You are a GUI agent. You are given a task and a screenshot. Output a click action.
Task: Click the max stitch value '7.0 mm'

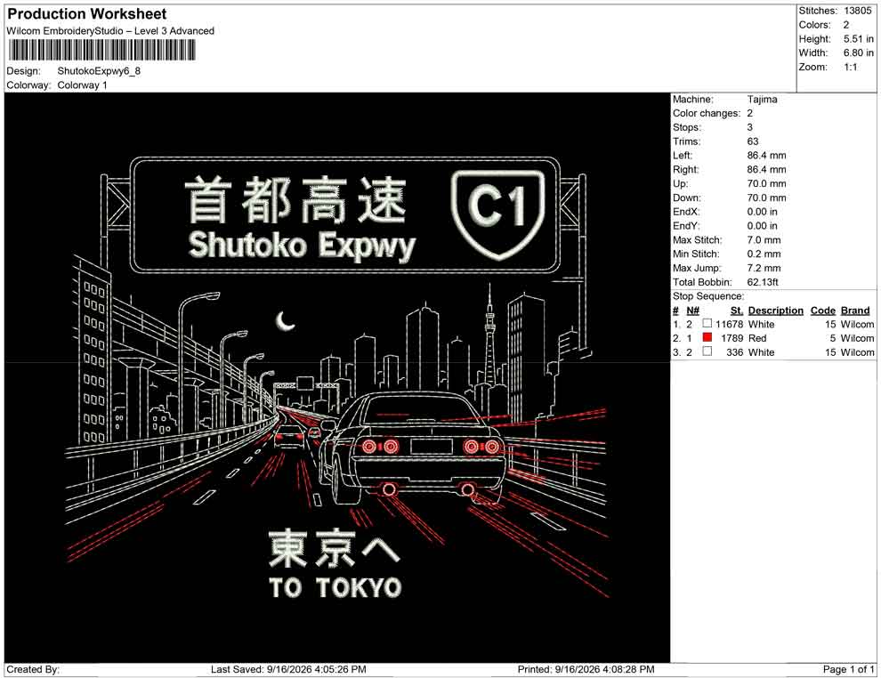(x=764, y=240)
